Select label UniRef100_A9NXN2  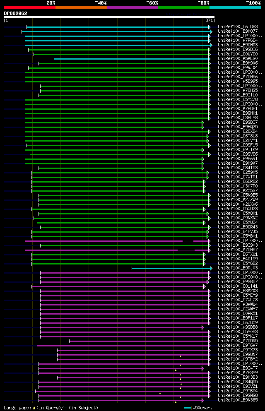(238, 218)
